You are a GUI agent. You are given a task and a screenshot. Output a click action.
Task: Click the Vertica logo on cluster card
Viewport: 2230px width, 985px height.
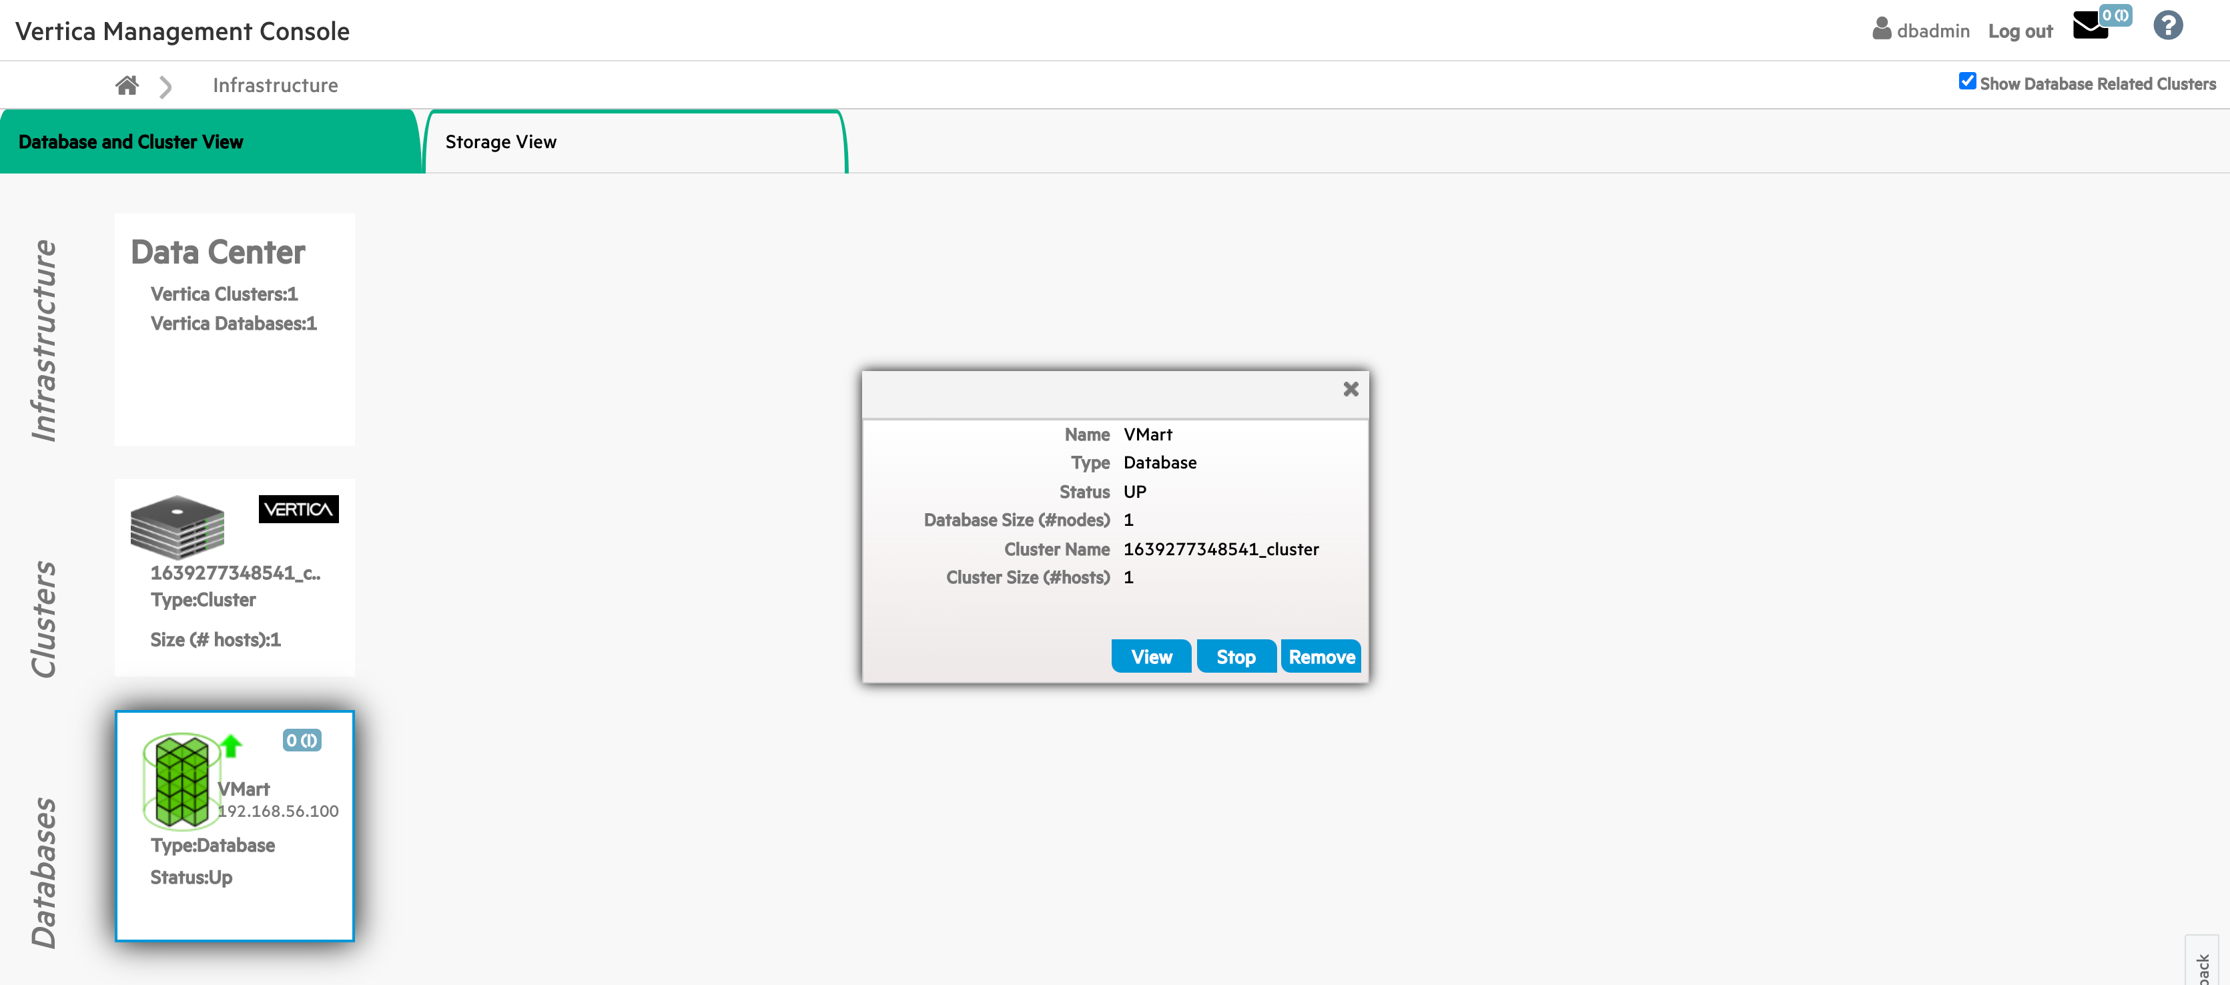299,509
